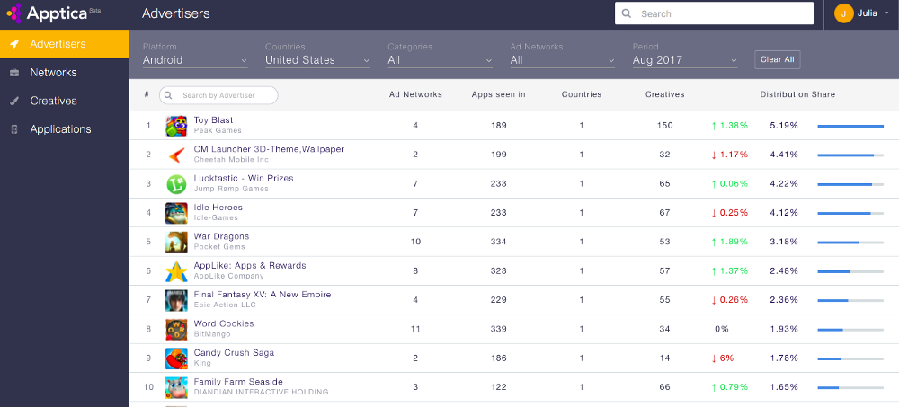This screenshot has height=407, width=899.
Task: Open CM Launcher 3D-Theme,Wallpaper link
Action: 269,149
